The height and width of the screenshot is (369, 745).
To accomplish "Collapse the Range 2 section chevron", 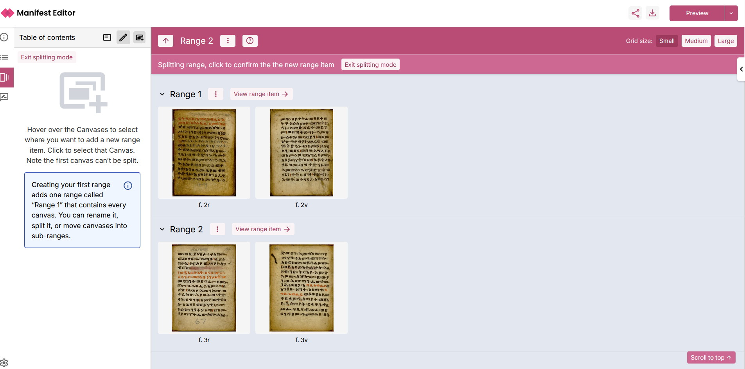I will tap(162, 229).
